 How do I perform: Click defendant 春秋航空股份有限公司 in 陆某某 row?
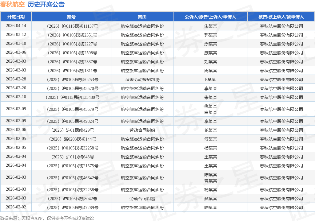(281, 207)
